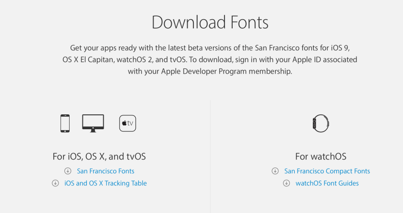
Task: Click download arrow beside Tracking Table link
Action: pos(55,183)
